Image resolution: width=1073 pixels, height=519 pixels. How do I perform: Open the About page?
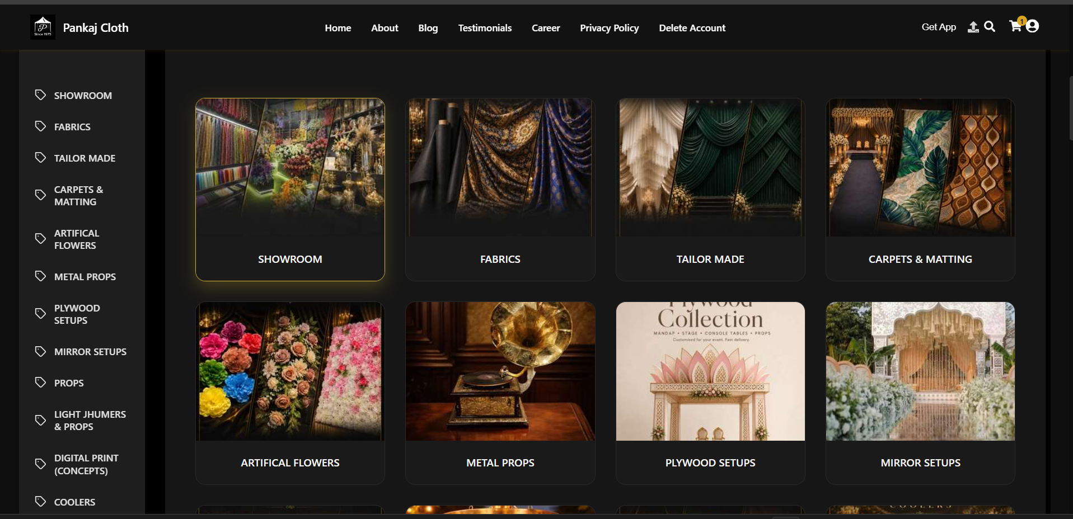[x=385, y=28]
